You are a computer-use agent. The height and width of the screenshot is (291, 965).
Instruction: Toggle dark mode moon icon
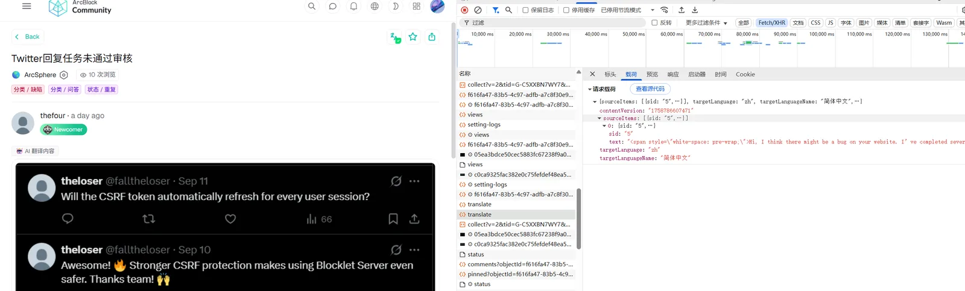[396, 6]
